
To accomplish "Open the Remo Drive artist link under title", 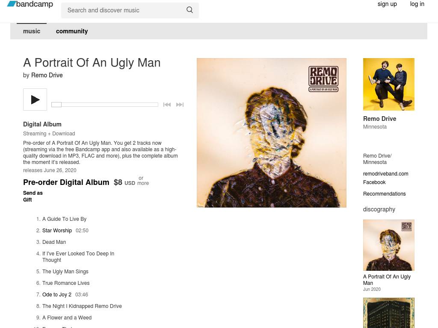I will [47, 75].
